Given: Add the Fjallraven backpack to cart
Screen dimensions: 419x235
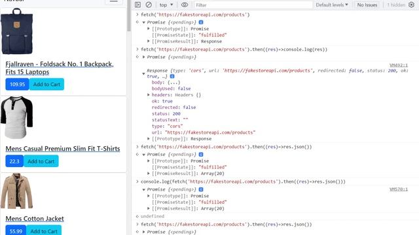Looking at the screenshot, I should (x=46, y=84).
